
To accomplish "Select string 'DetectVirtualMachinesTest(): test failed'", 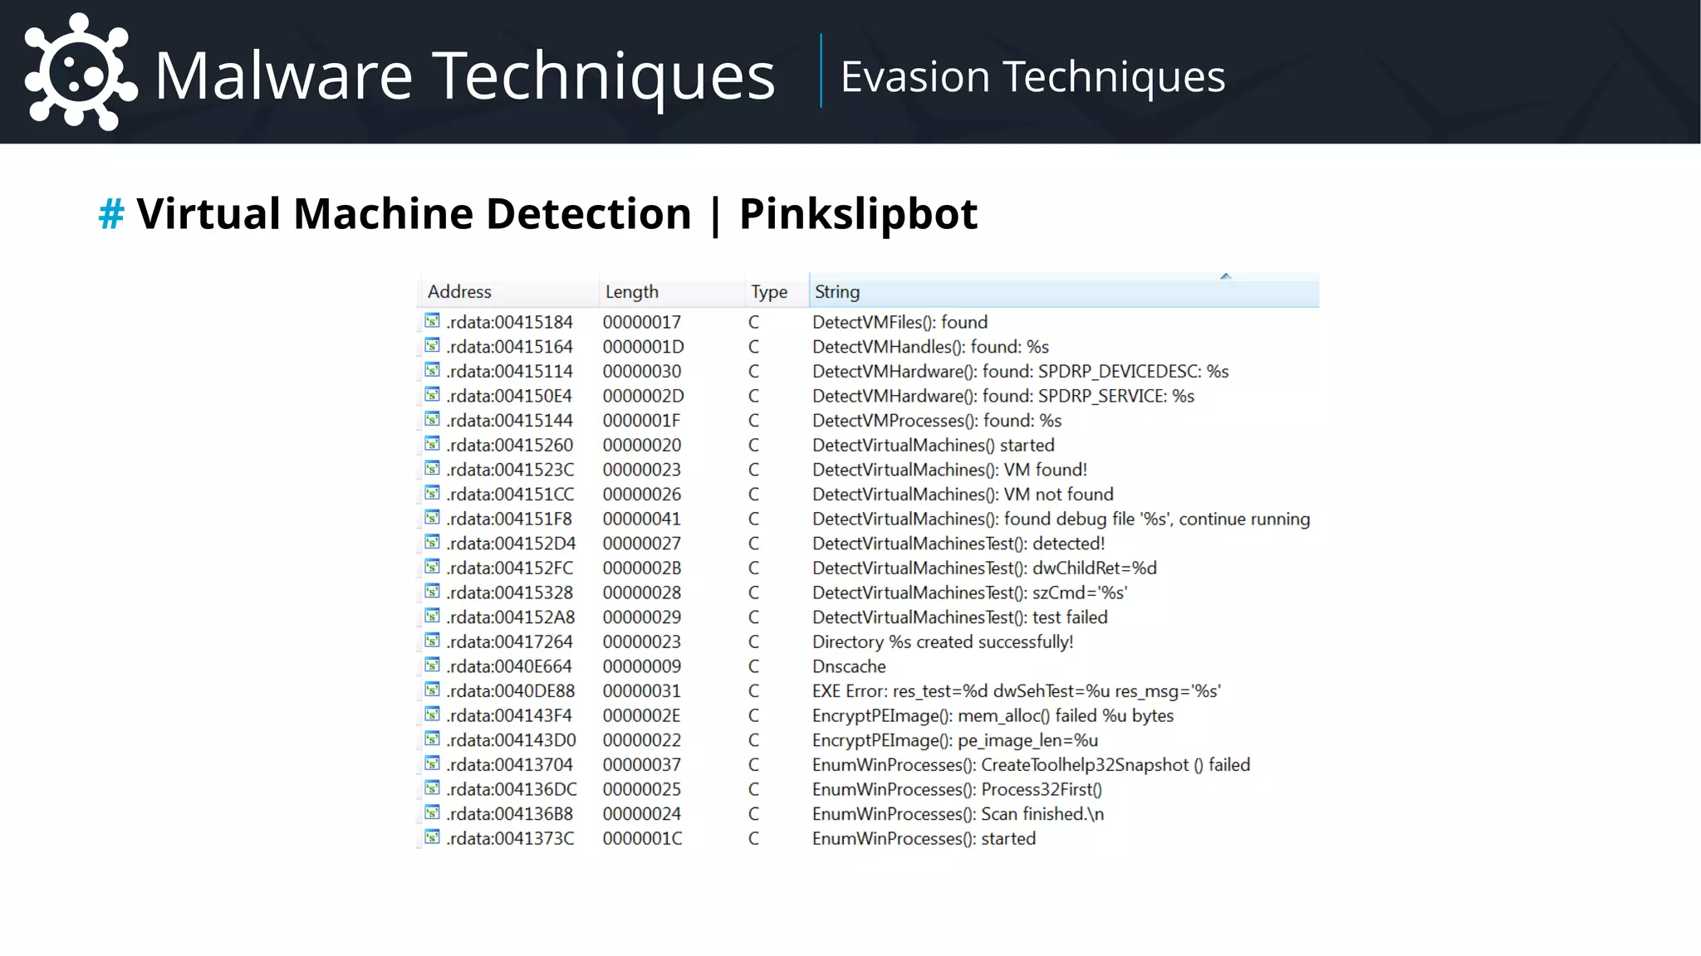I will 959,617.
